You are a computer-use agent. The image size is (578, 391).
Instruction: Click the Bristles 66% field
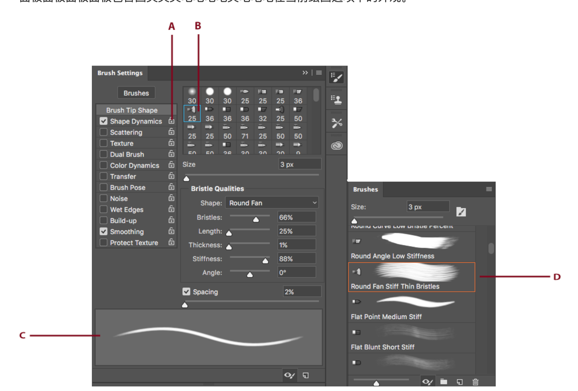tap(297, 217)
